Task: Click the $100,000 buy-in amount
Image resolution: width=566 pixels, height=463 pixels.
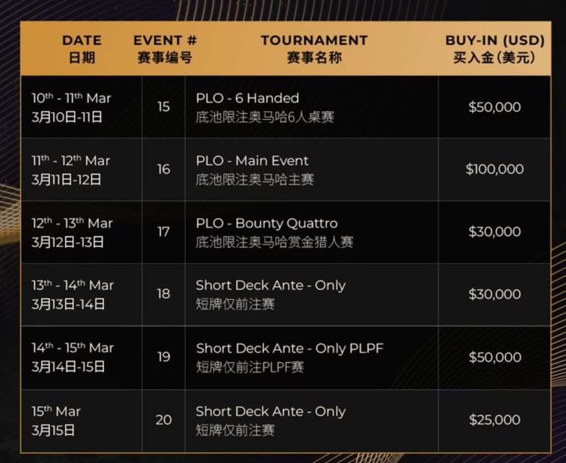Action: (x=494, y=169)
